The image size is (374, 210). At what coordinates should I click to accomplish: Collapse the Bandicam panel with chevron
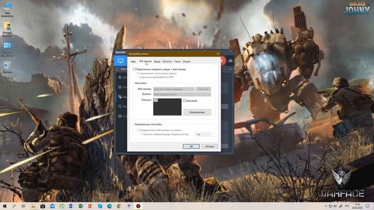click(230, 69)
